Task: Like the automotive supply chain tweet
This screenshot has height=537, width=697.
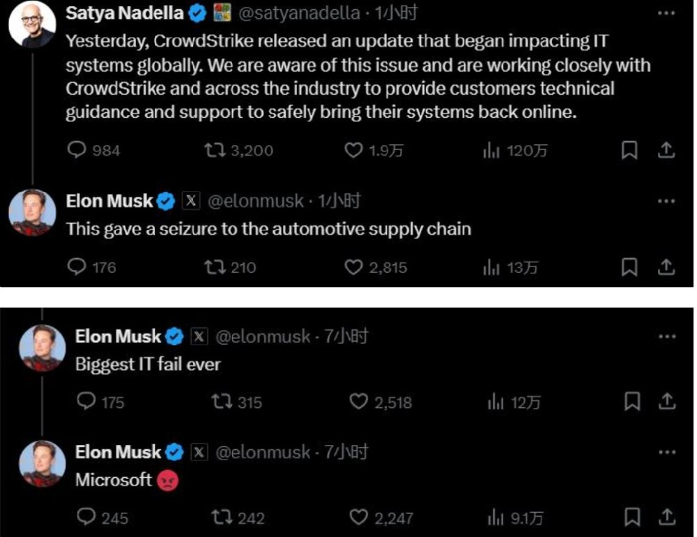Action: coord(355,266)
